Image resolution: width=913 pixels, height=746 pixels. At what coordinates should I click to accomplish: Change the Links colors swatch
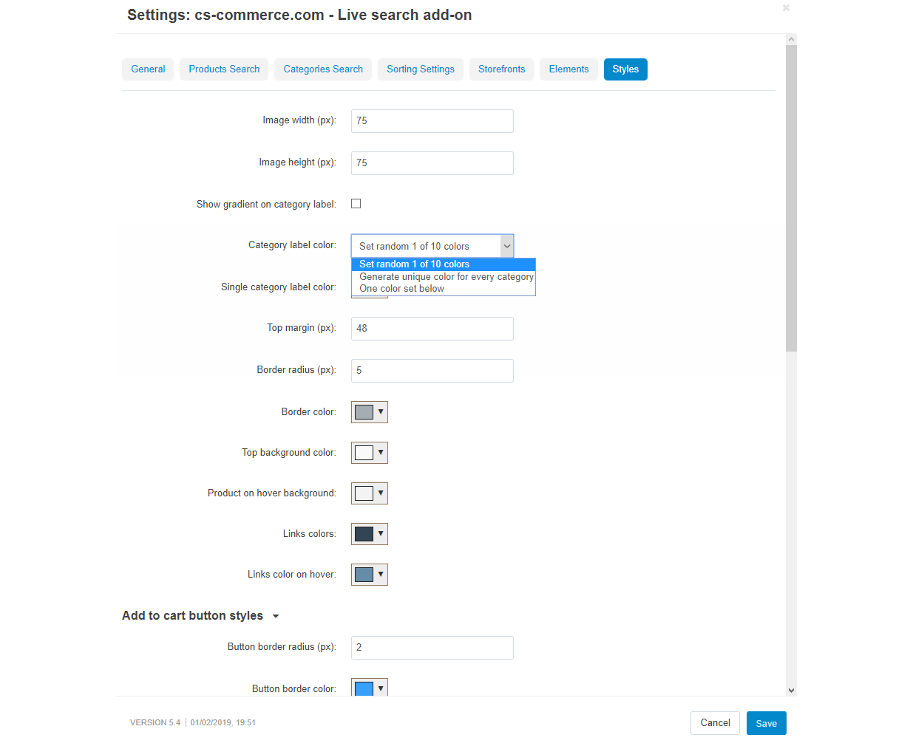[x=369, y=534]
